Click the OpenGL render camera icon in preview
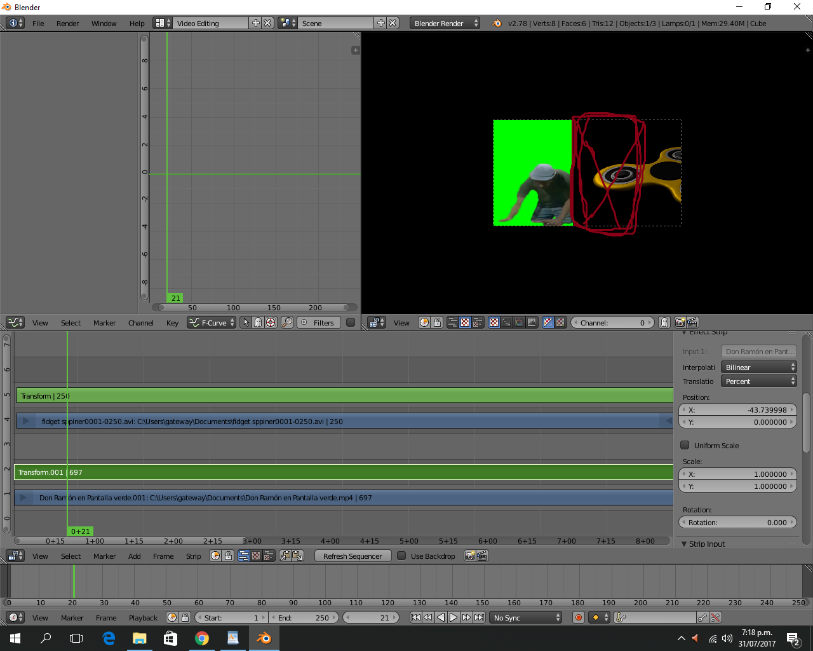Image resolution: width=813 pixels, height=651 pixels. click(680, 322)
